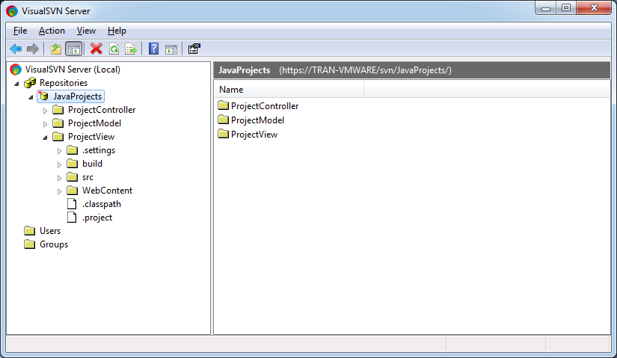Select the JavaProjects label in tree
617x358 pixels.
pos(78,96)
